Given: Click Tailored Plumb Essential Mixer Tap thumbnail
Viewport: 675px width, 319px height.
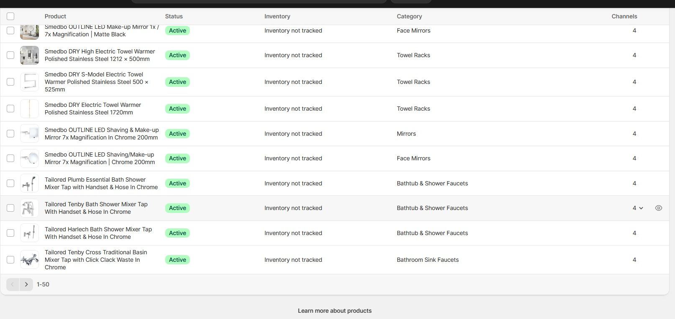Looking at the screenshot, I should pyautogui.click(x=29, y=183).
